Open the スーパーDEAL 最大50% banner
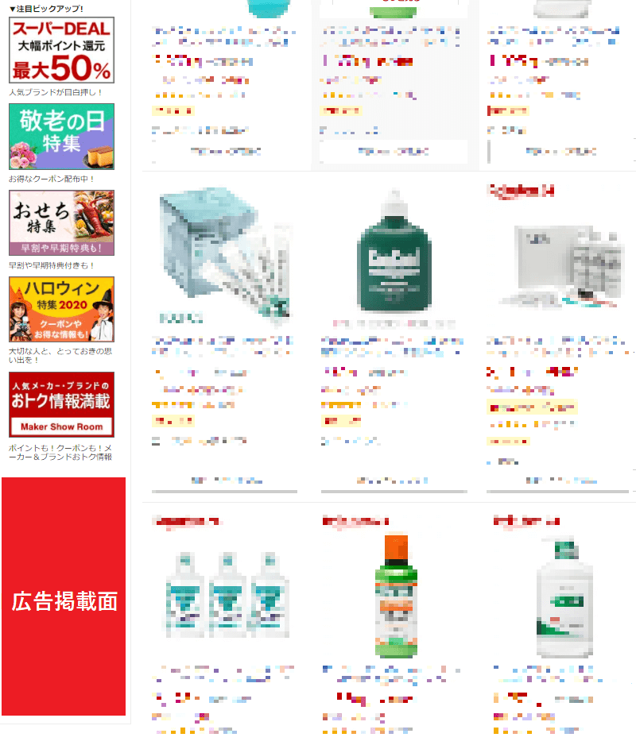 [x=61, y=50]
